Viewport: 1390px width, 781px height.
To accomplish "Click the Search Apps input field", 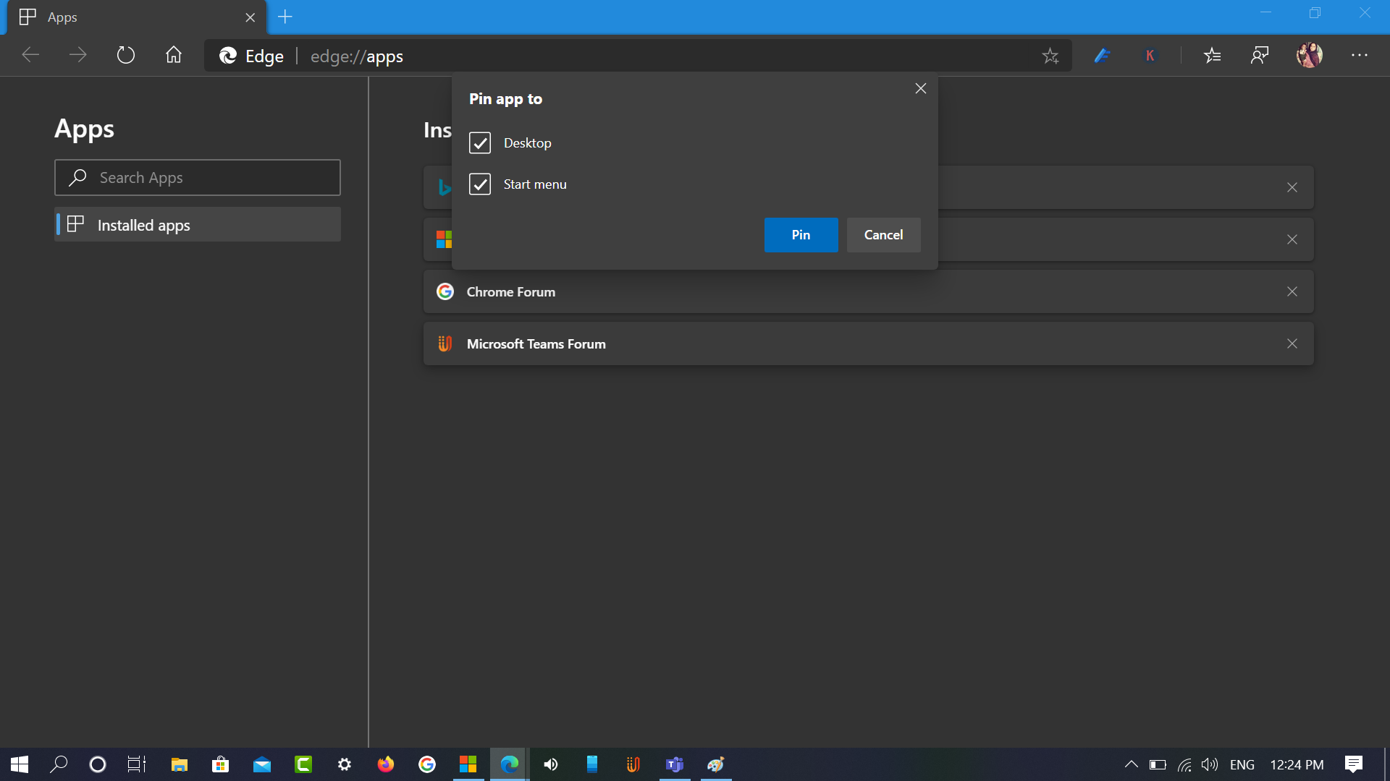I will tap(198, 177).
